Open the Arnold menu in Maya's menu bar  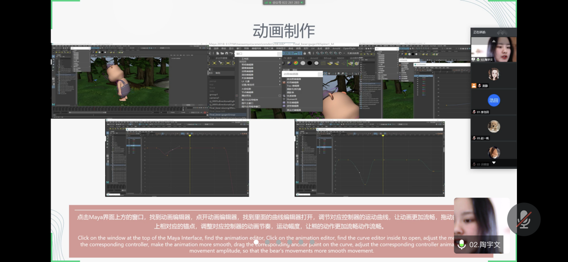coord(336,48)
